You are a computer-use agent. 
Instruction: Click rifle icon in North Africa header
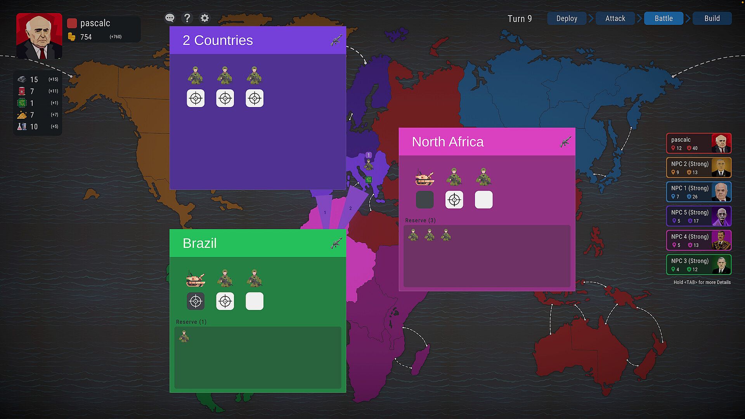click(566, 142)
